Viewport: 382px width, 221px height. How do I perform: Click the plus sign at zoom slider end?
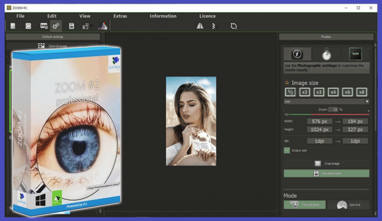368,111
